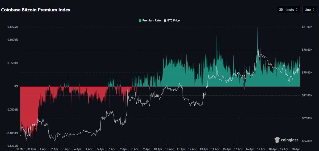Click the -0.1274% left axis label
Screen dimensions: 319x151
(13, 146)
